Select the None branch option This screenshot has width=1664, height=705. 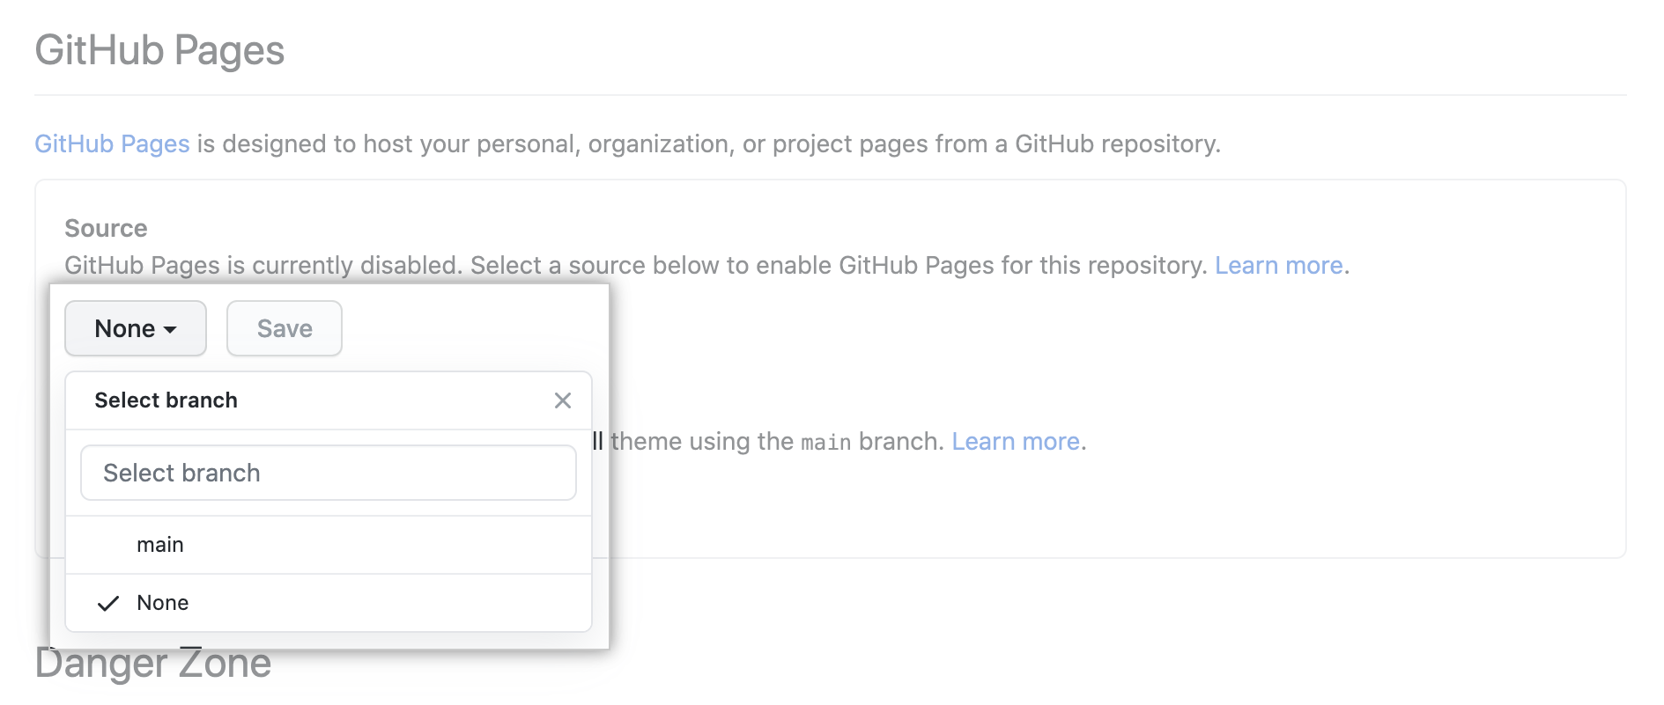pyautogui.click(x=163, y=603)
